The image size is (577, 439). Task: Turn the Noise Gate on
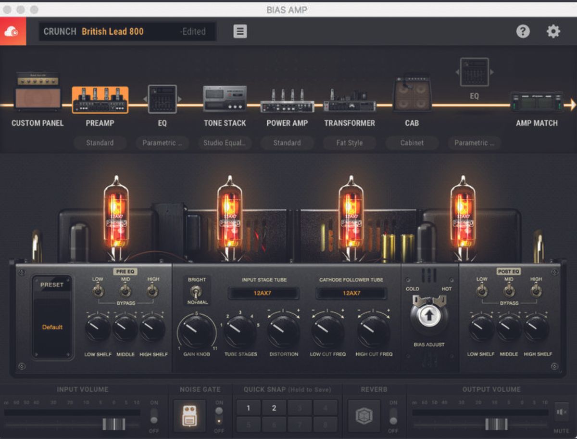(219, 407)
